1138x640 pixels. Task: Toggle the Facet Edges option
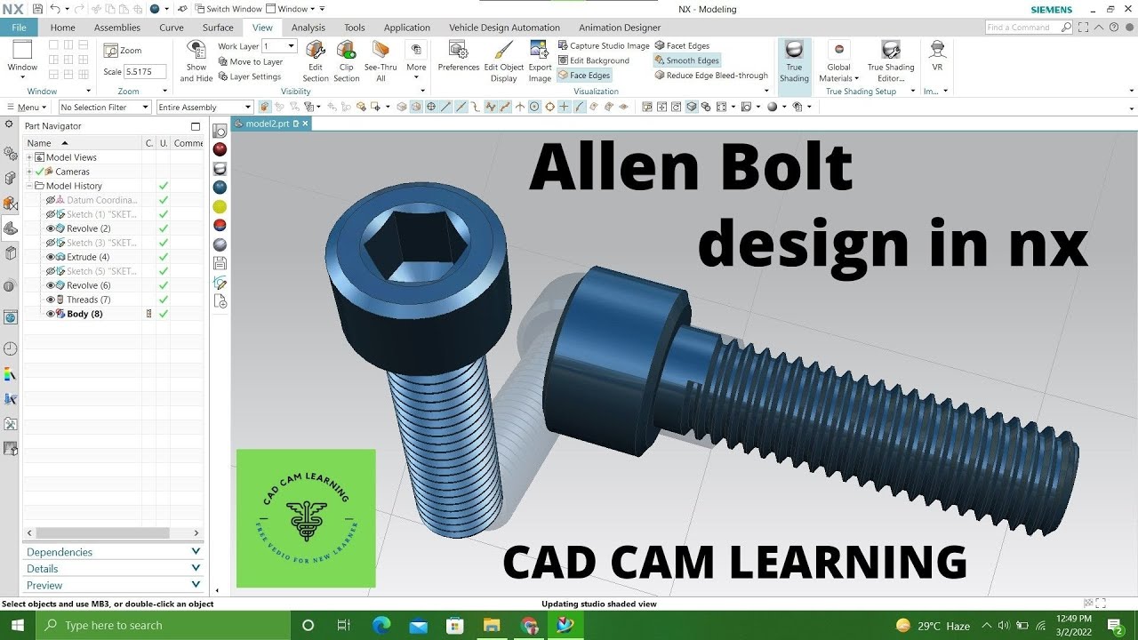pyautogui.click(x=682, y=45)
